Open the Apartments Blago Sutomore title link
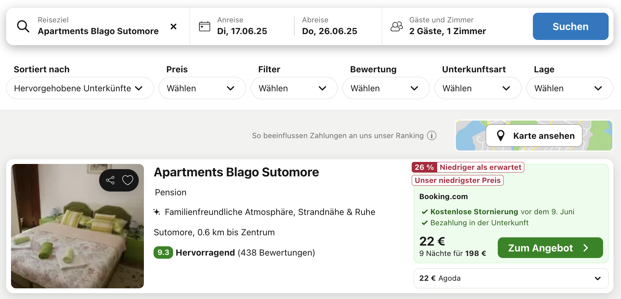The width and height of the screenshot is (621, 299). [x=236, y=172]
